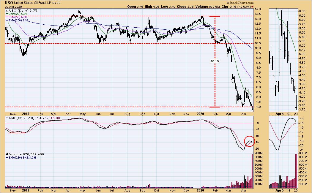Click the 14.0 label on the main price axis
This screenshot has width=312, height=193.
[258, 9]
